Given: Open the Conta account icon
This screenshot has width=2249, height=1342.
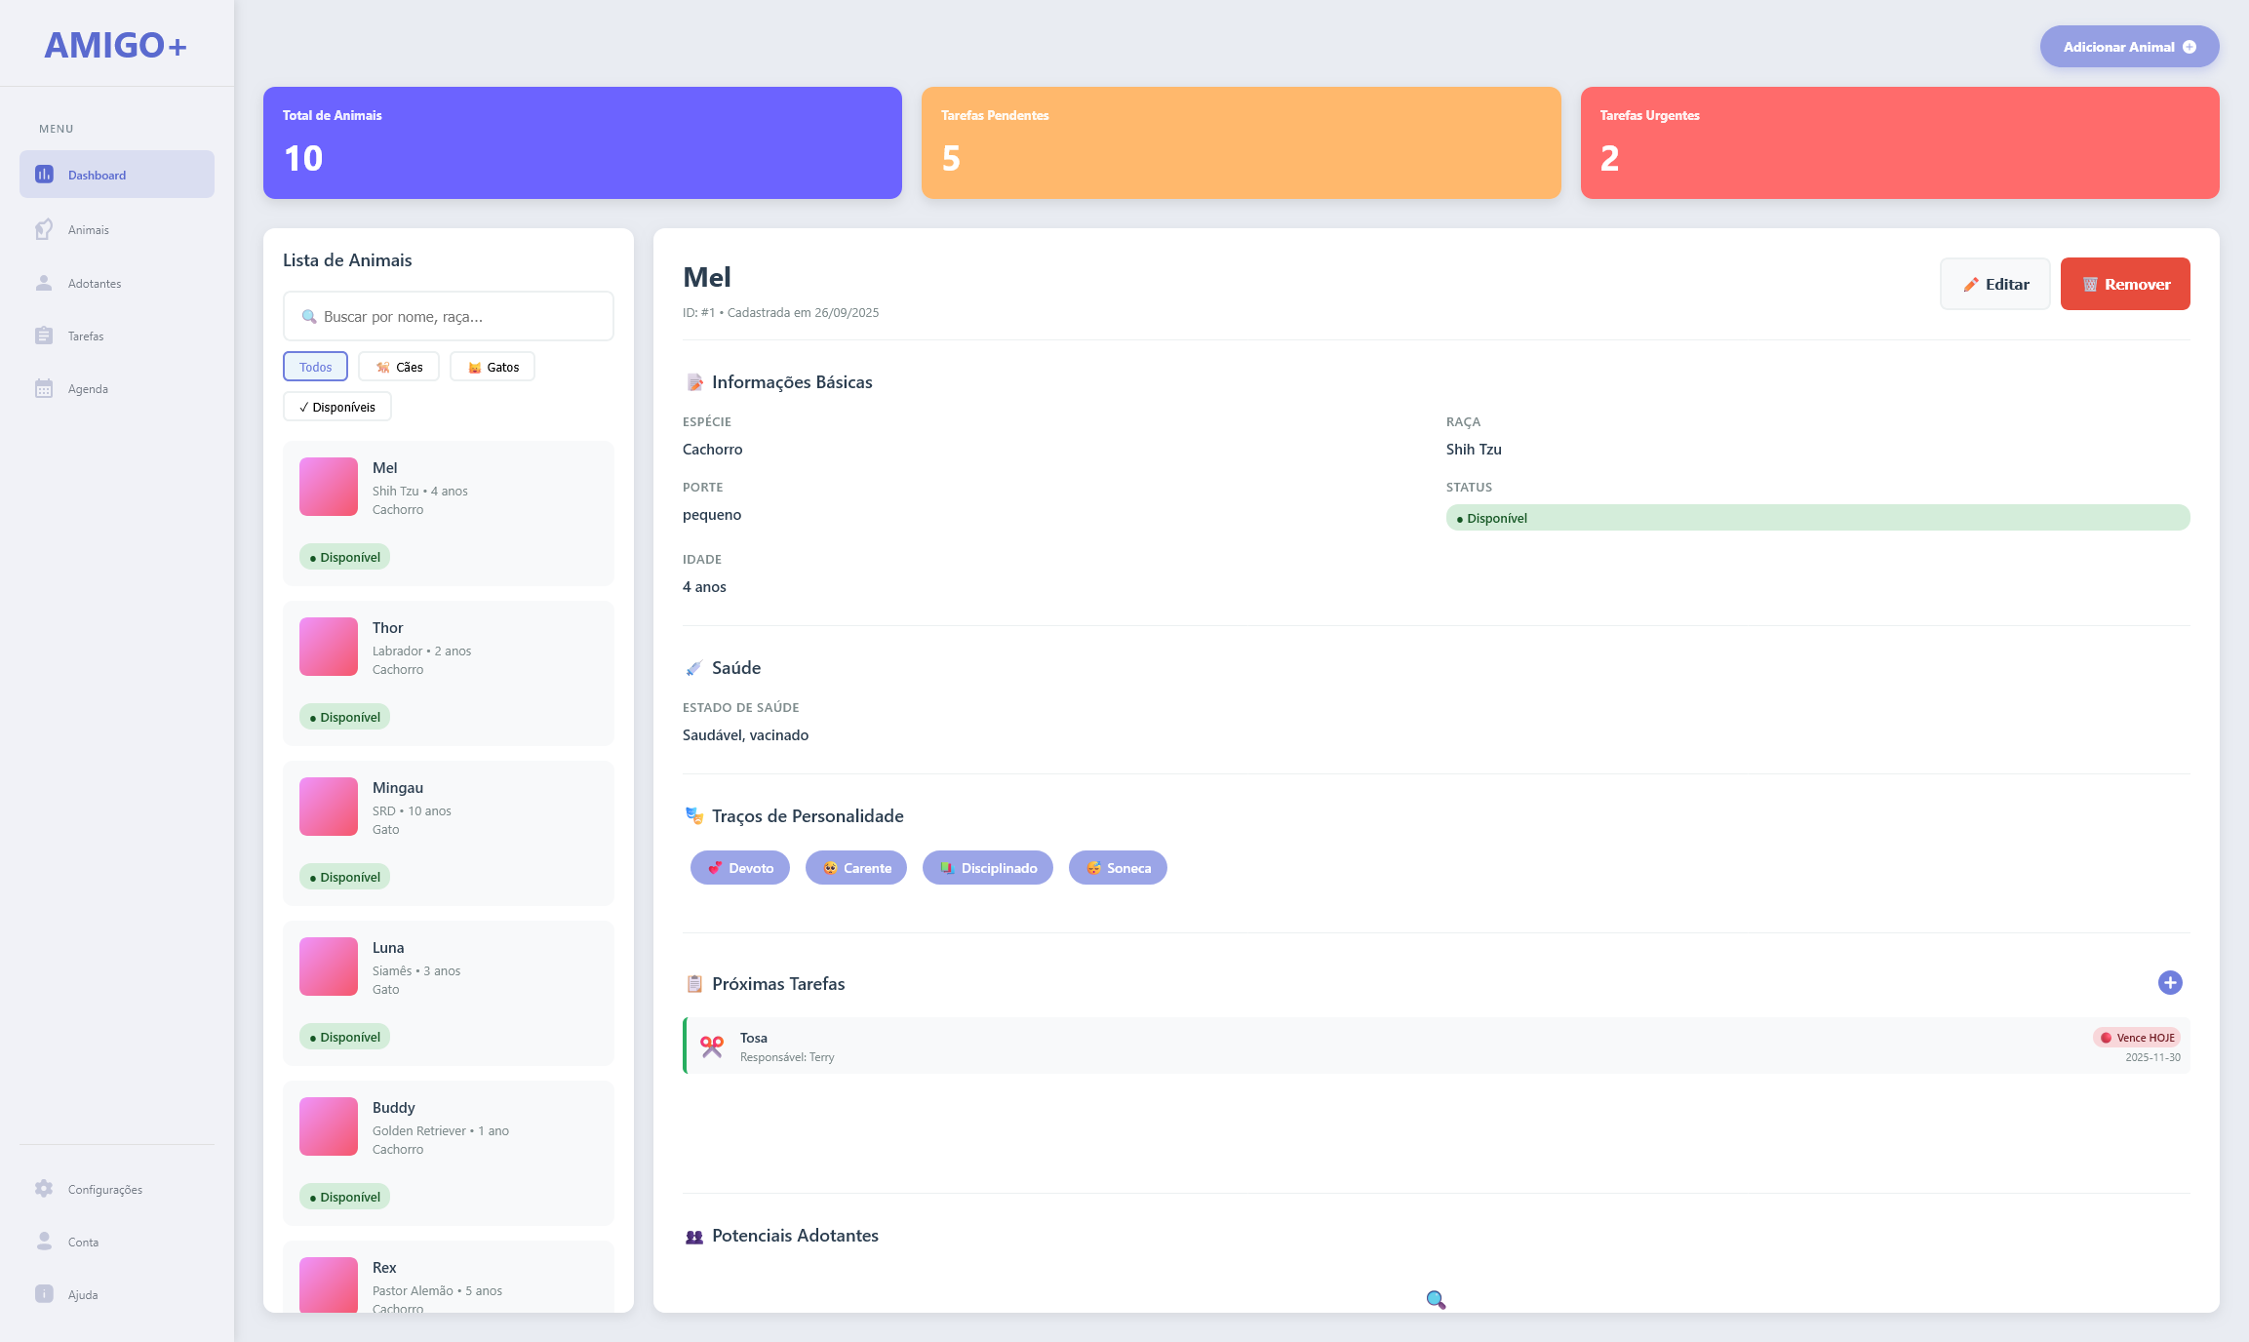Looking at the screenshot, I should coord(44,1241).
